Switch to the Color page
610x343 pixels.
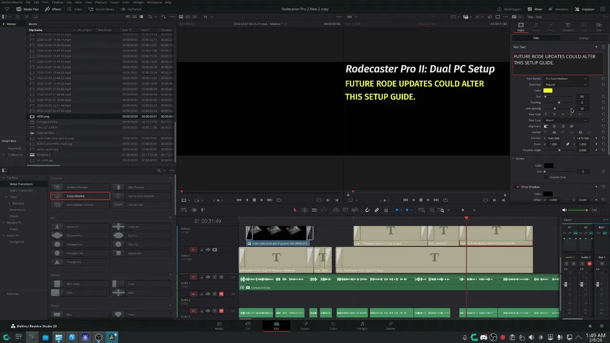coord(333,325)
